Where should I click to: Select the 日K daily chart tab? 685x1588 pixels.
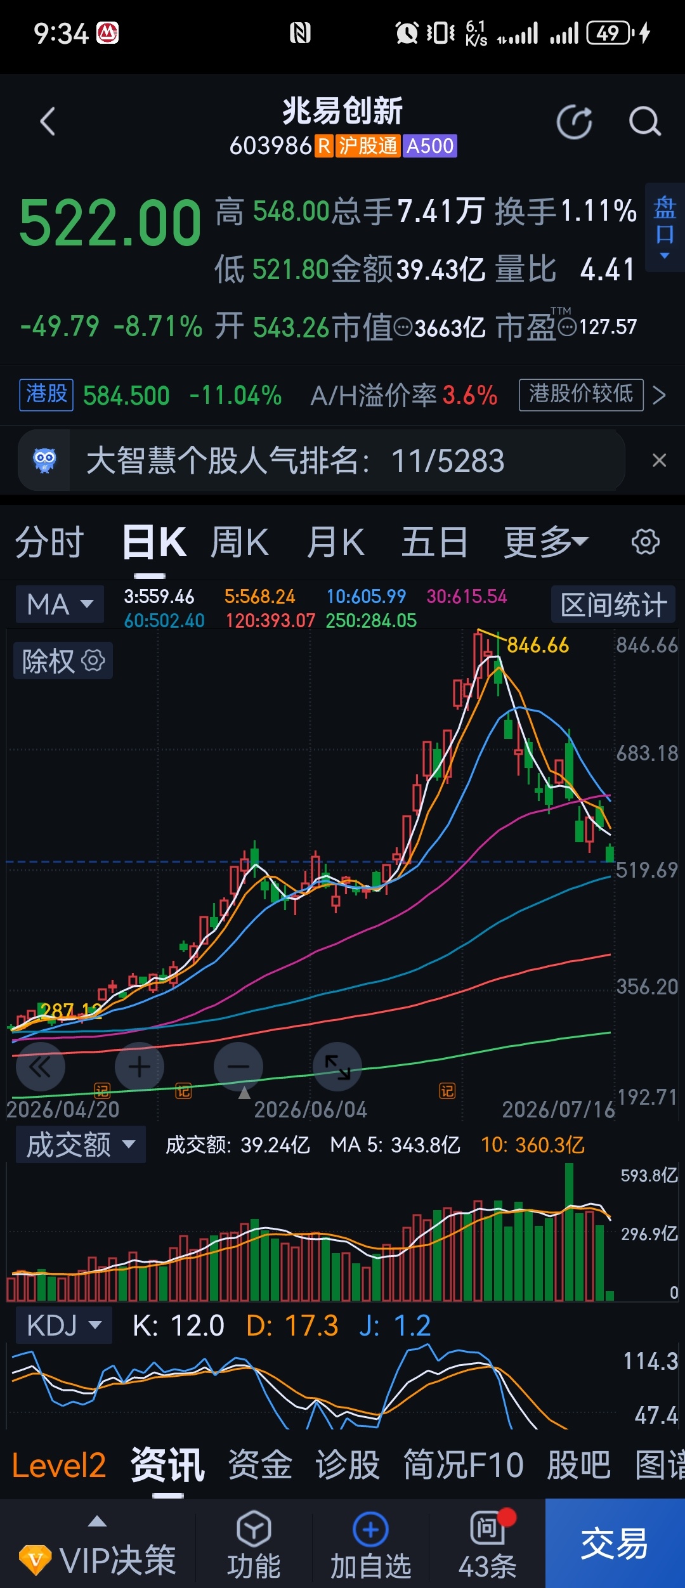pos(154,542)
